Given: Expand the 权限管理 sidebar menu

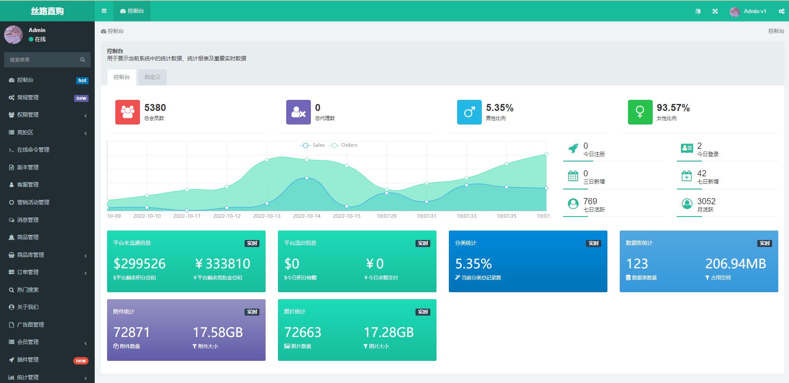Looking at the screenshot, I should pyautogui.click(x=47, y=115).
